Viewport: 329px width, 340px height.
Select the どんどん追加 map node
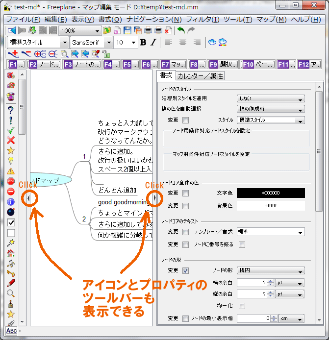117,190
